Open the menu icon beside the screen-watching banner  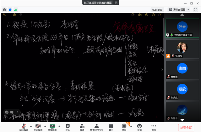[116, 3]
